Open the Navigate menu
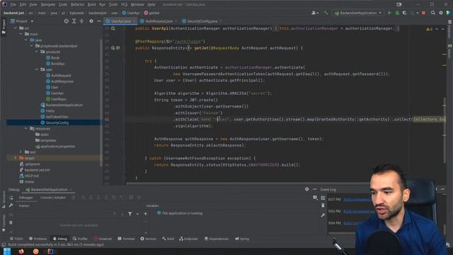 48,5
